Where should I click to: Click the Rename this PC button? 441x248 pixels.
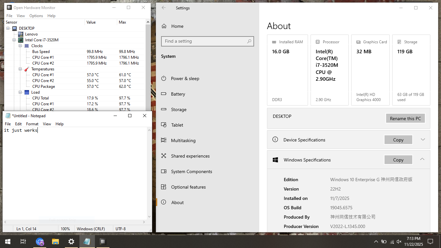pyautogui.click(x=405, y=118)
